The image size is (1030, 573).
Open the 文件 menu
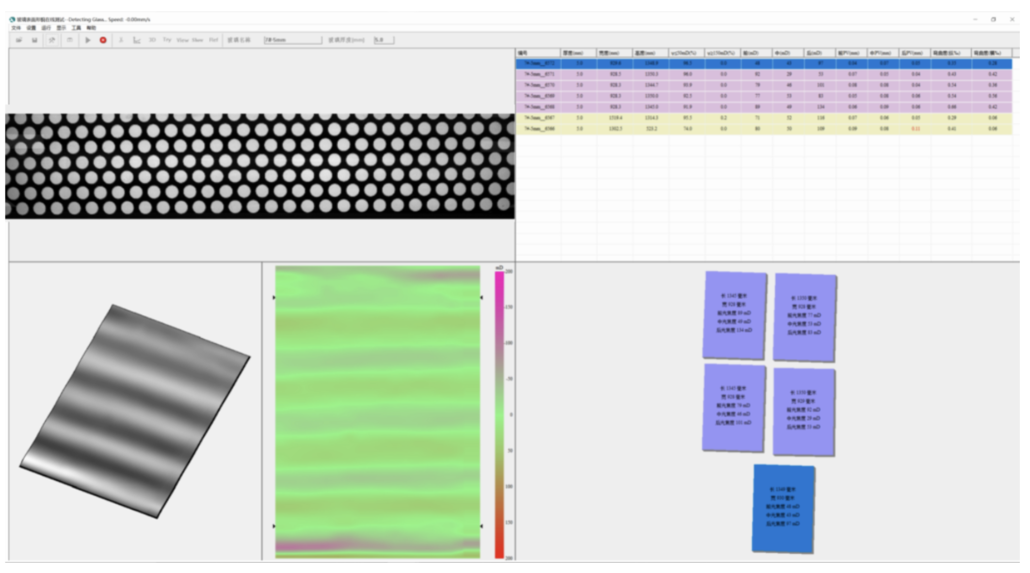[16, 28]
